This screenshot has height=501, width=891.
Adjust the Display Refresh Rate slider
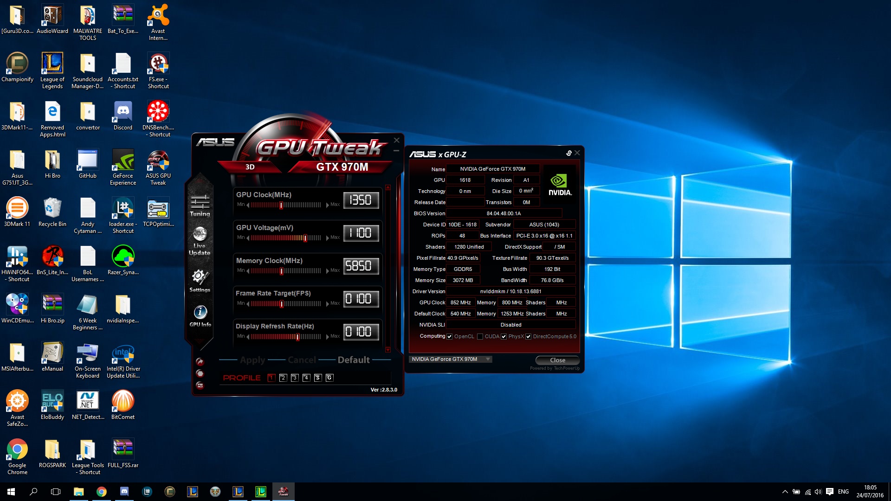[x=297, y=337]
